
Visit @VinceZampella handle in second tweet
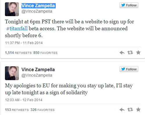(37, 75)
